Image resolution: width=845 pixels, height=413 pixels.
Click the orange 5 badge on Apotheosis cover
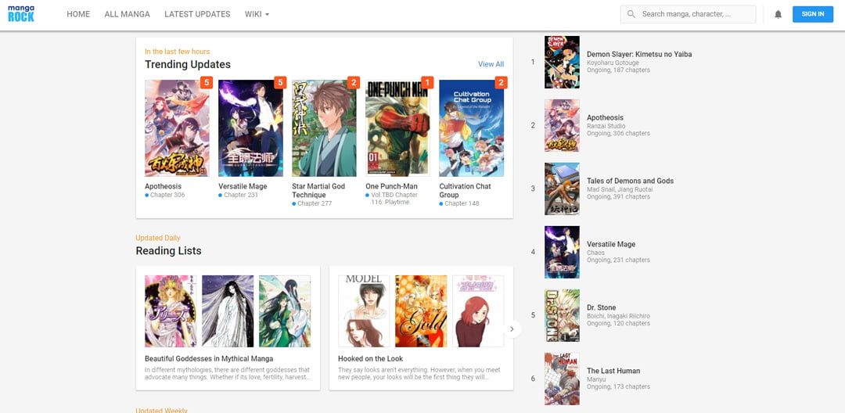(x=207, y=82)
